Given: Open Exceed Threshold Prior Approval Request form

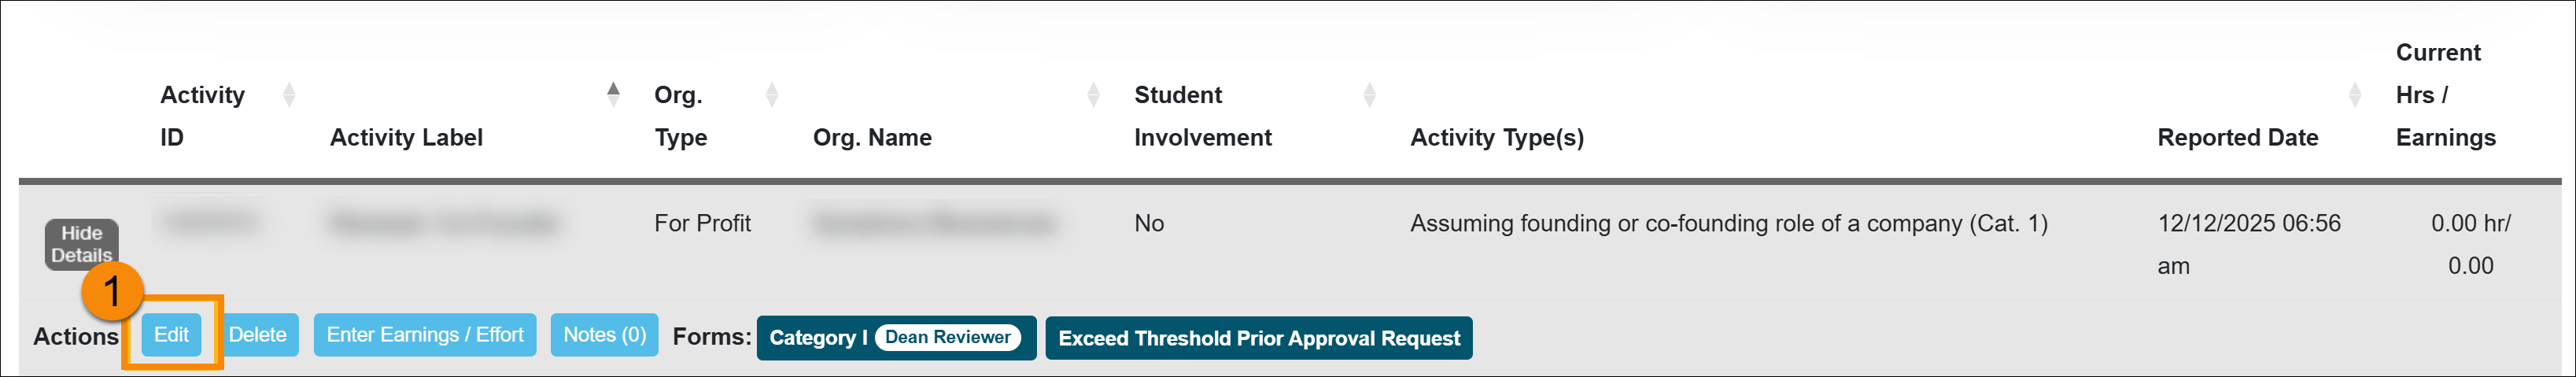Looking at the screenshot, I should 1258,338.
